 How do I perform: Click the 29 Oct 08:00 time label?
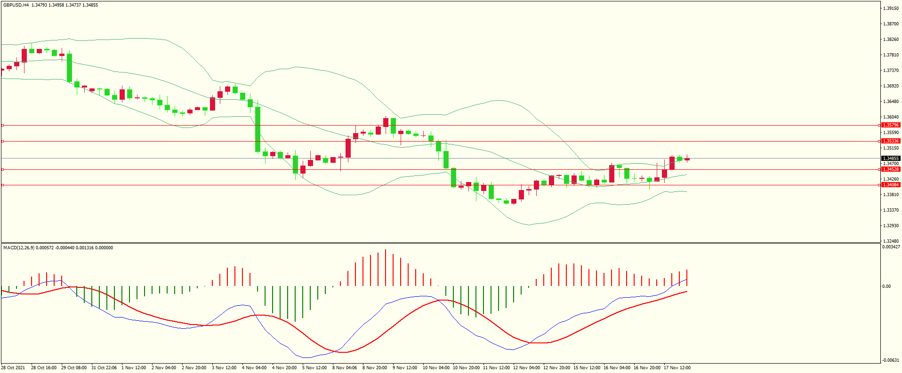coord(74,368)
